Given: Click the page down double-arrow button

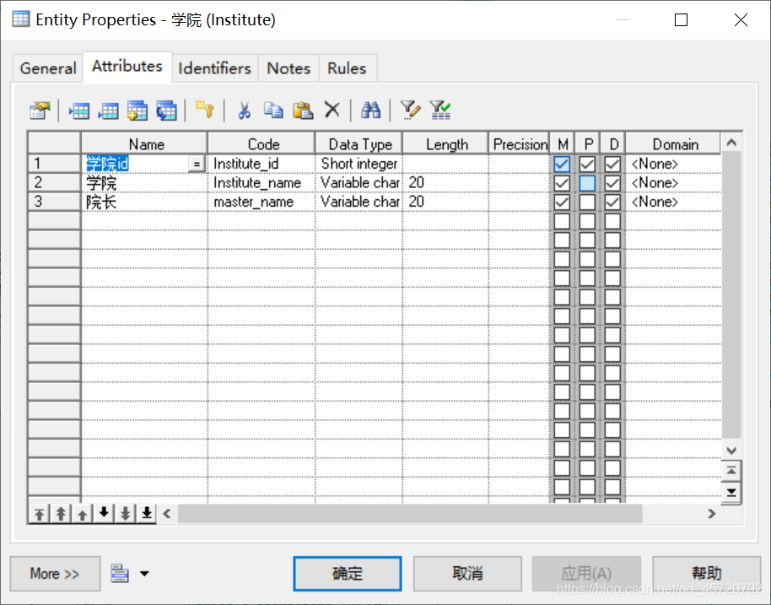Looking at the screenshot, I should [126, 514].
